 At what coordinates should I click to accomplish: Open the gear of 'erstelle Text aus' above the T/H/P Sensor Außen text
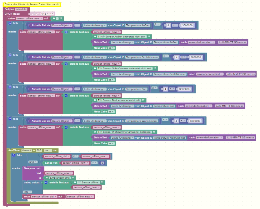[66, 32]
